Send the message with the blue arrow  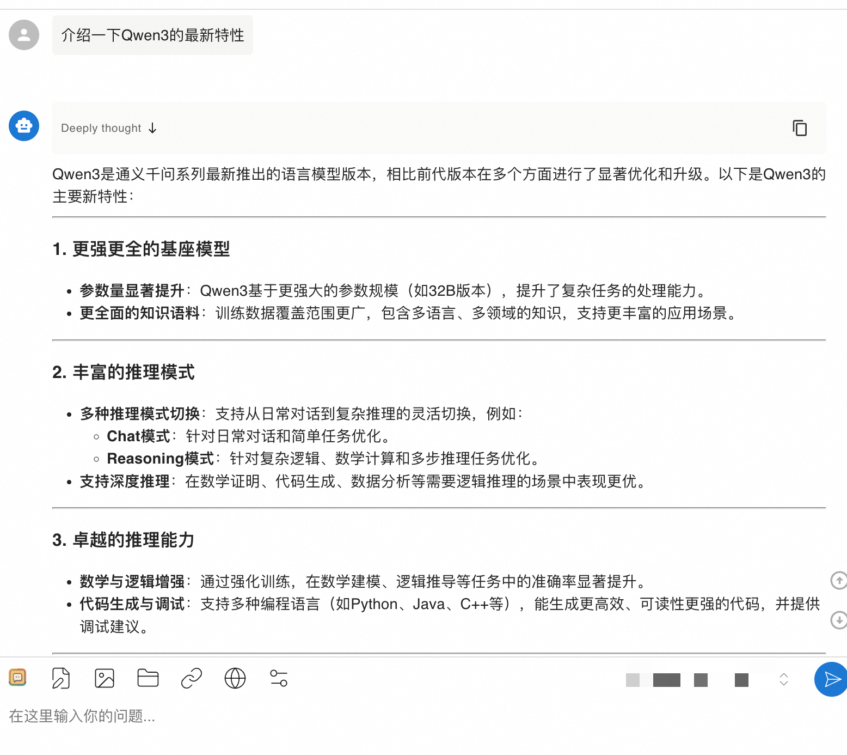tap(831, 679)
